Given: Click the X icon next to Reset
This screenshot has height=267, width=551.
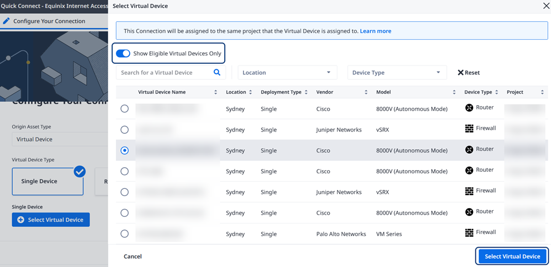Looking at the screenshot, I should (x=460, y=73).
